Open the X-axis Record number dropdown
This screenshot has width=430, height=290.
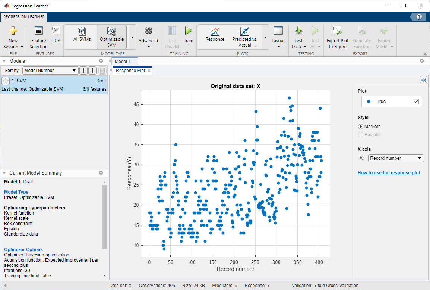396,158
